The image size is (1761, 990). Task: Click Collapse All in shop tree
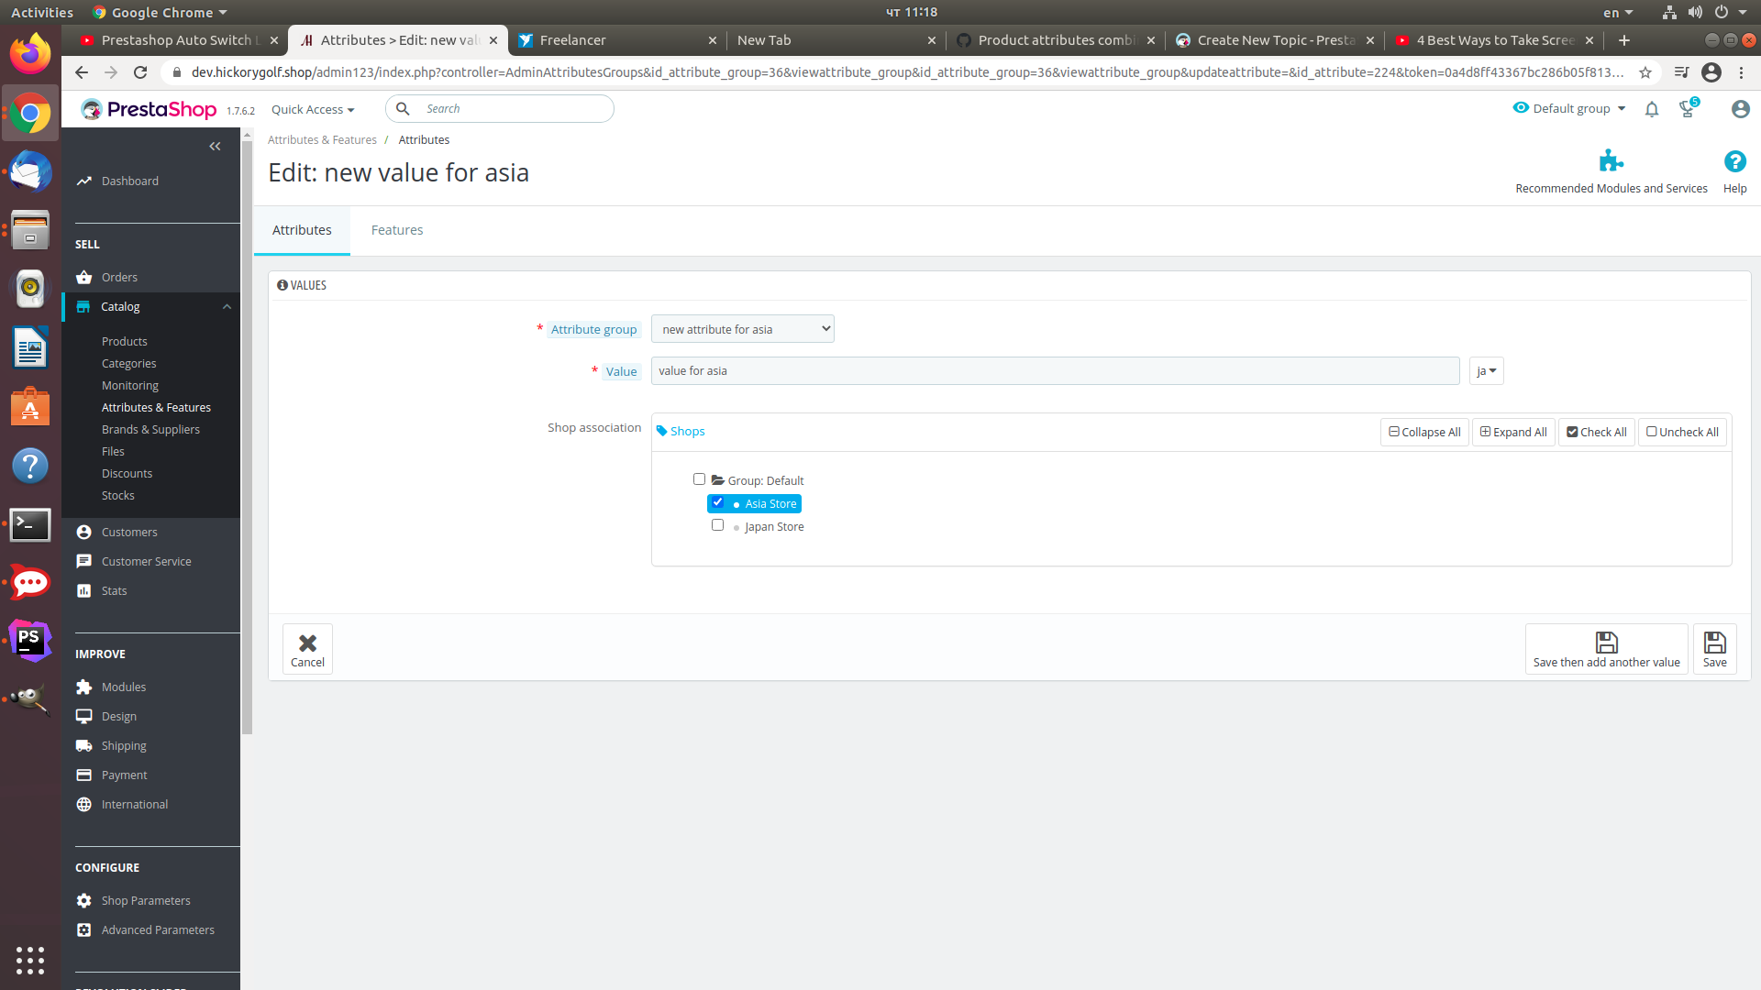pos(1424,433)
